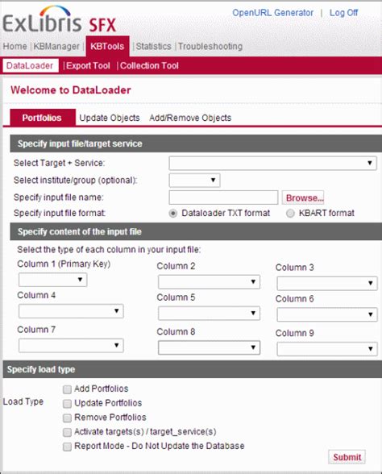Open the Column 7 dropdown
Screen dimensions: 382x474
[71, 346]
